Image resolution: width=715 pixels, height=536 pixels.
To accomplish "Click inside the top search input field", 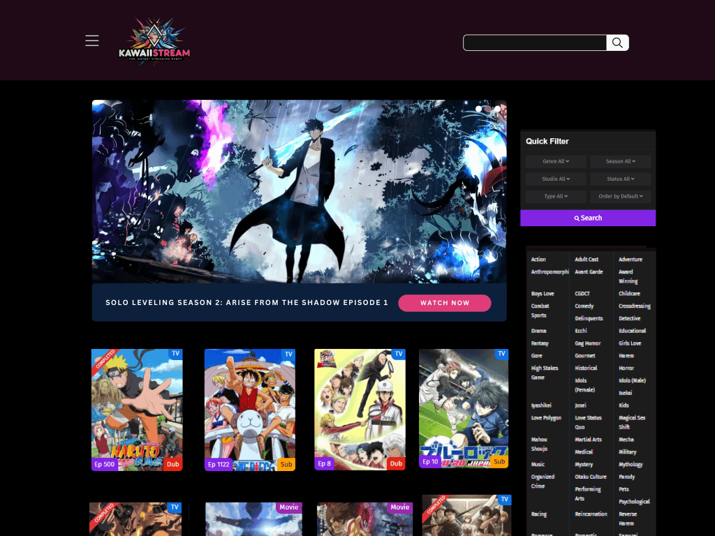I will (535, 43).
